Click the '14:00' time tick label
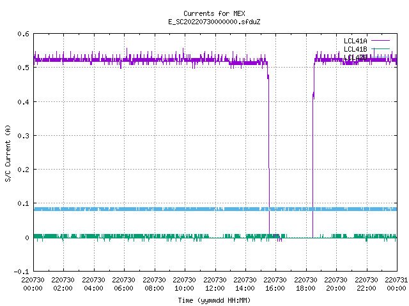This screenshot has height=306, width=409. 245,288
